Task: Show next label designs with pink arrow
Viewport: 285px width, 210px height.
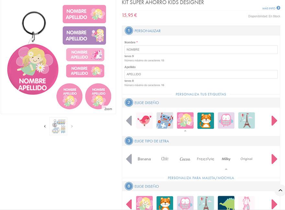Action: pyautogui.click(x=274, y=121)
